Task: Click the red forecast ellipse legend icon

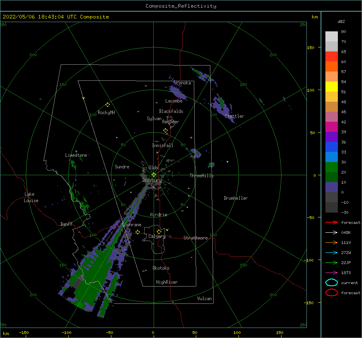Action: click(x=331, y=293)
